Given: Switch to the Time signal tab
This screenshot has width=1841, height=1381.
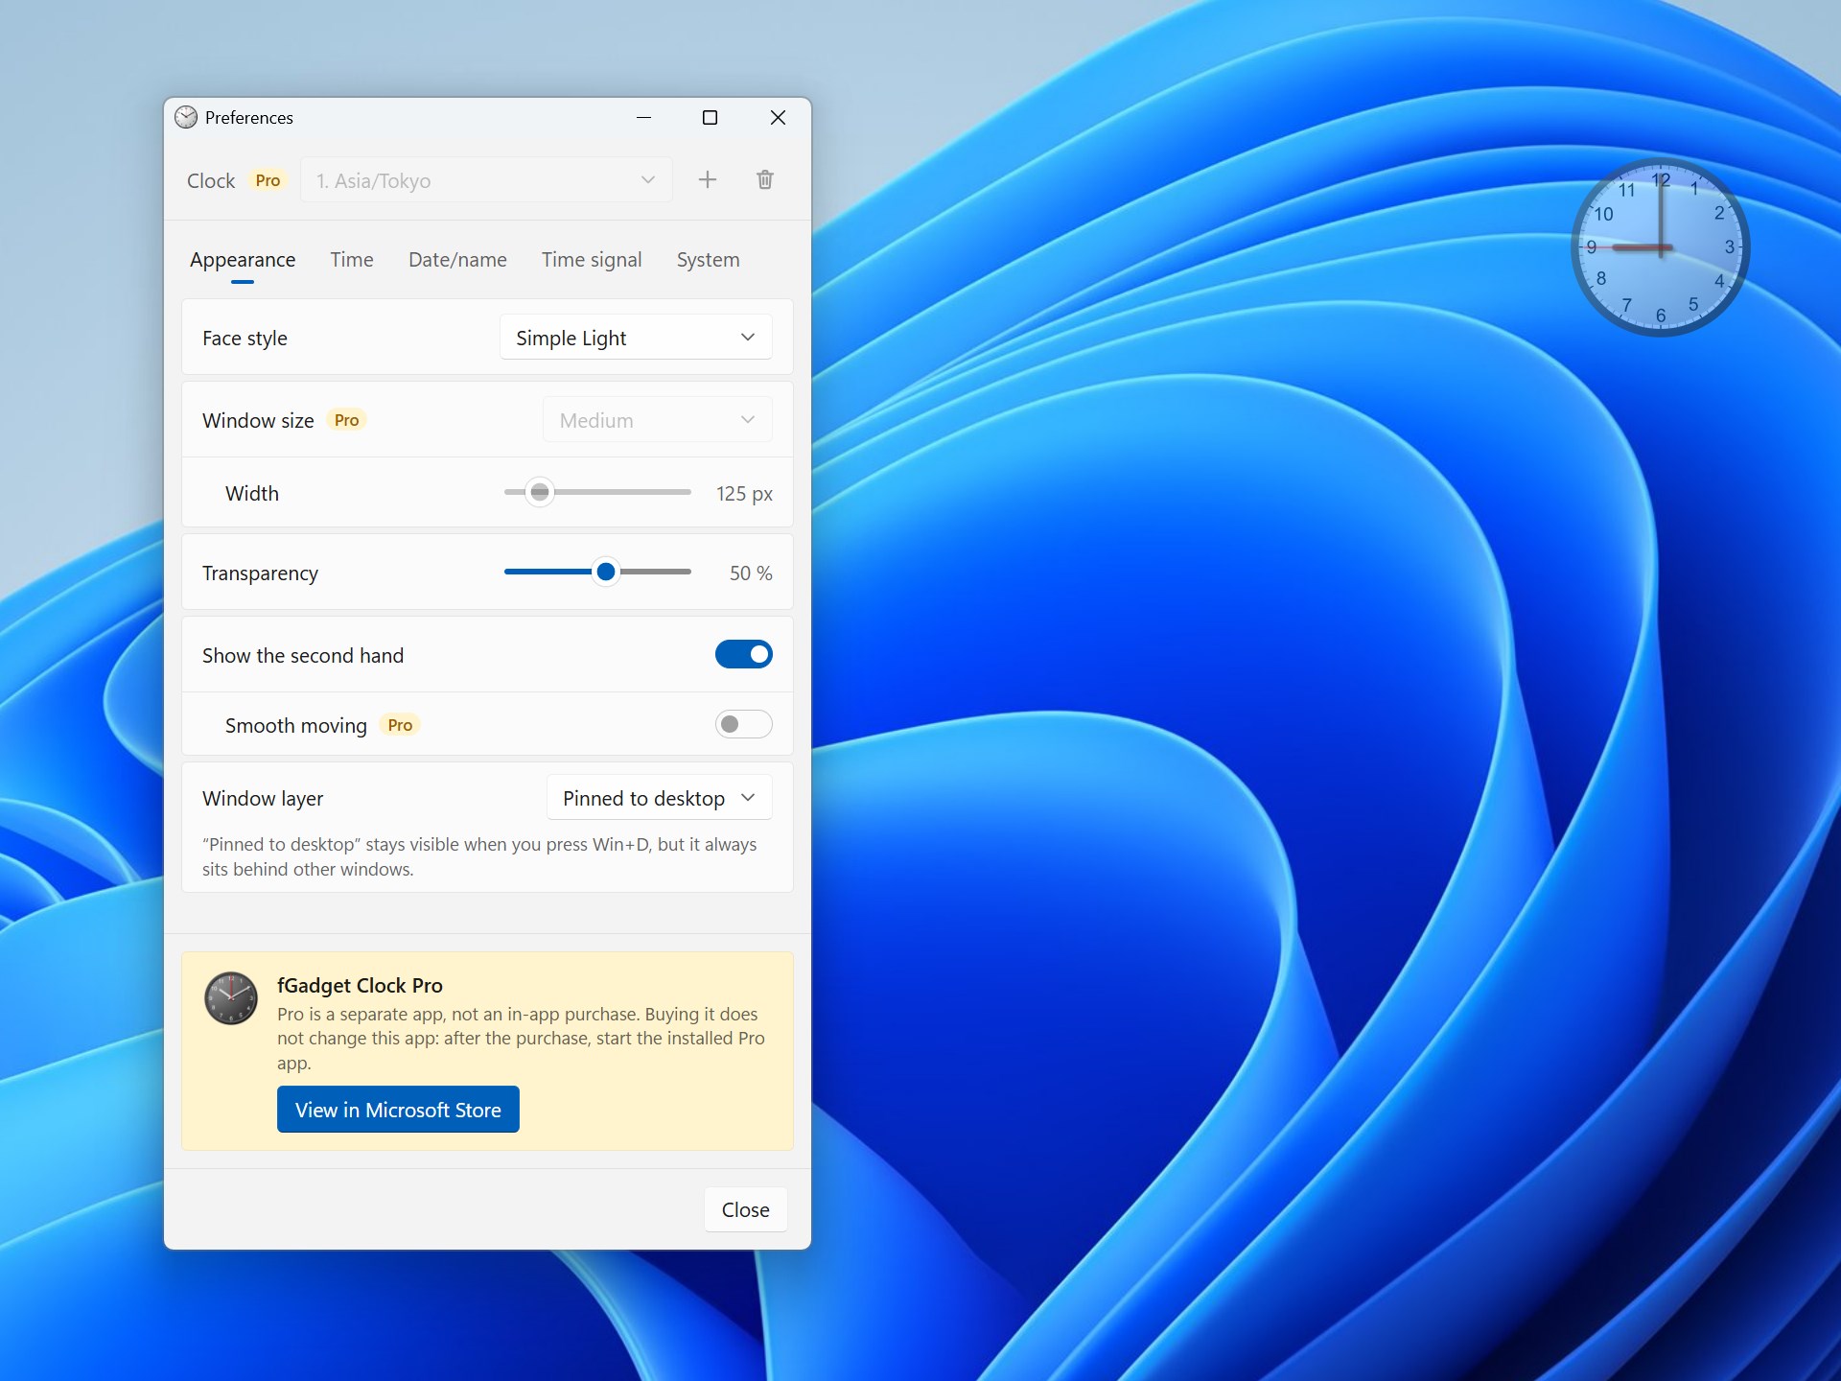Looking at the screenshot, I should pos(592,260).
